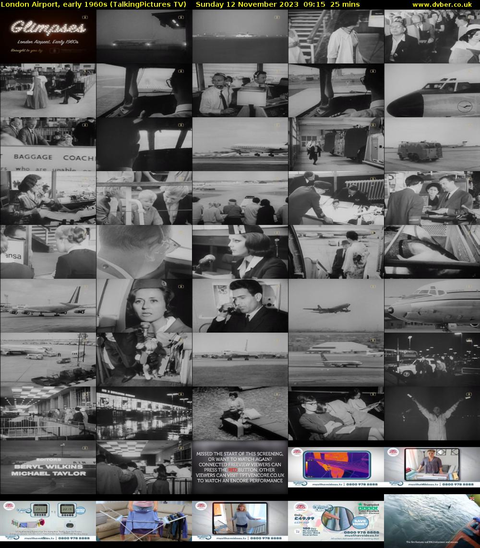Select the airliner flying in the sky frame

(336, 305)
